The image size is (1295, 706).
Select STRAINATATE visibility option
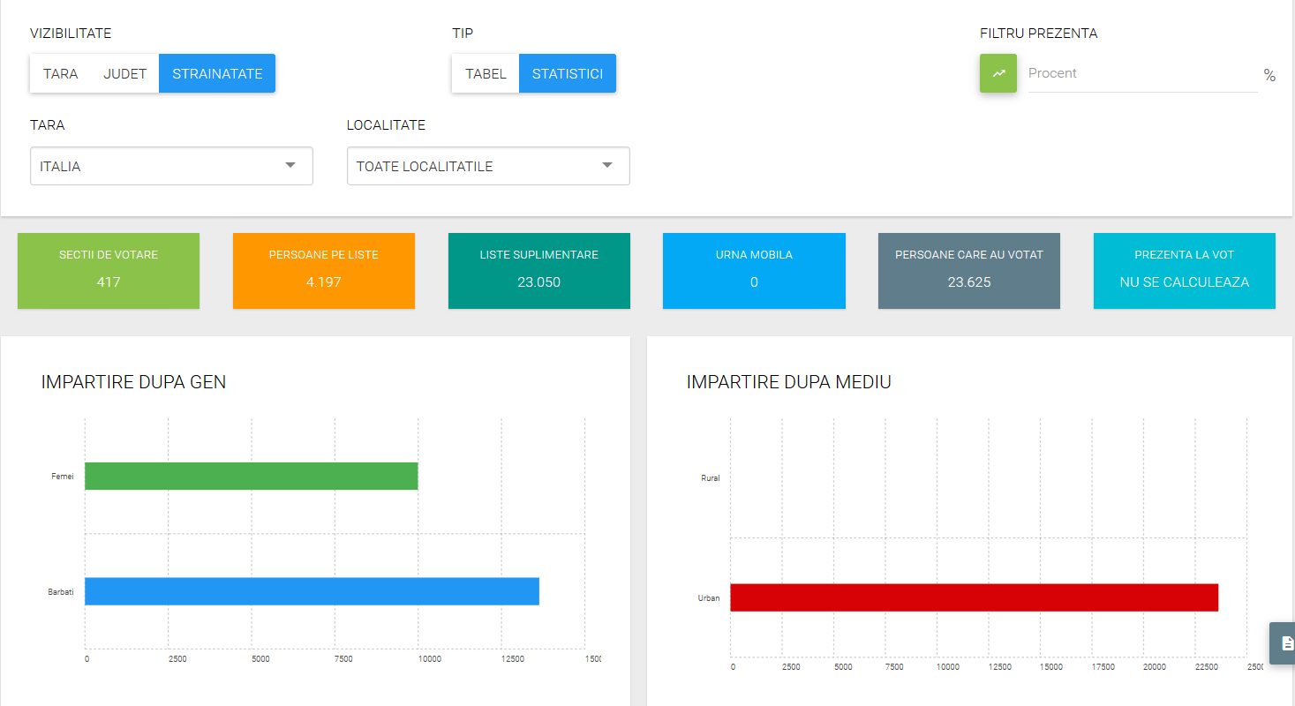click(217, 73)
